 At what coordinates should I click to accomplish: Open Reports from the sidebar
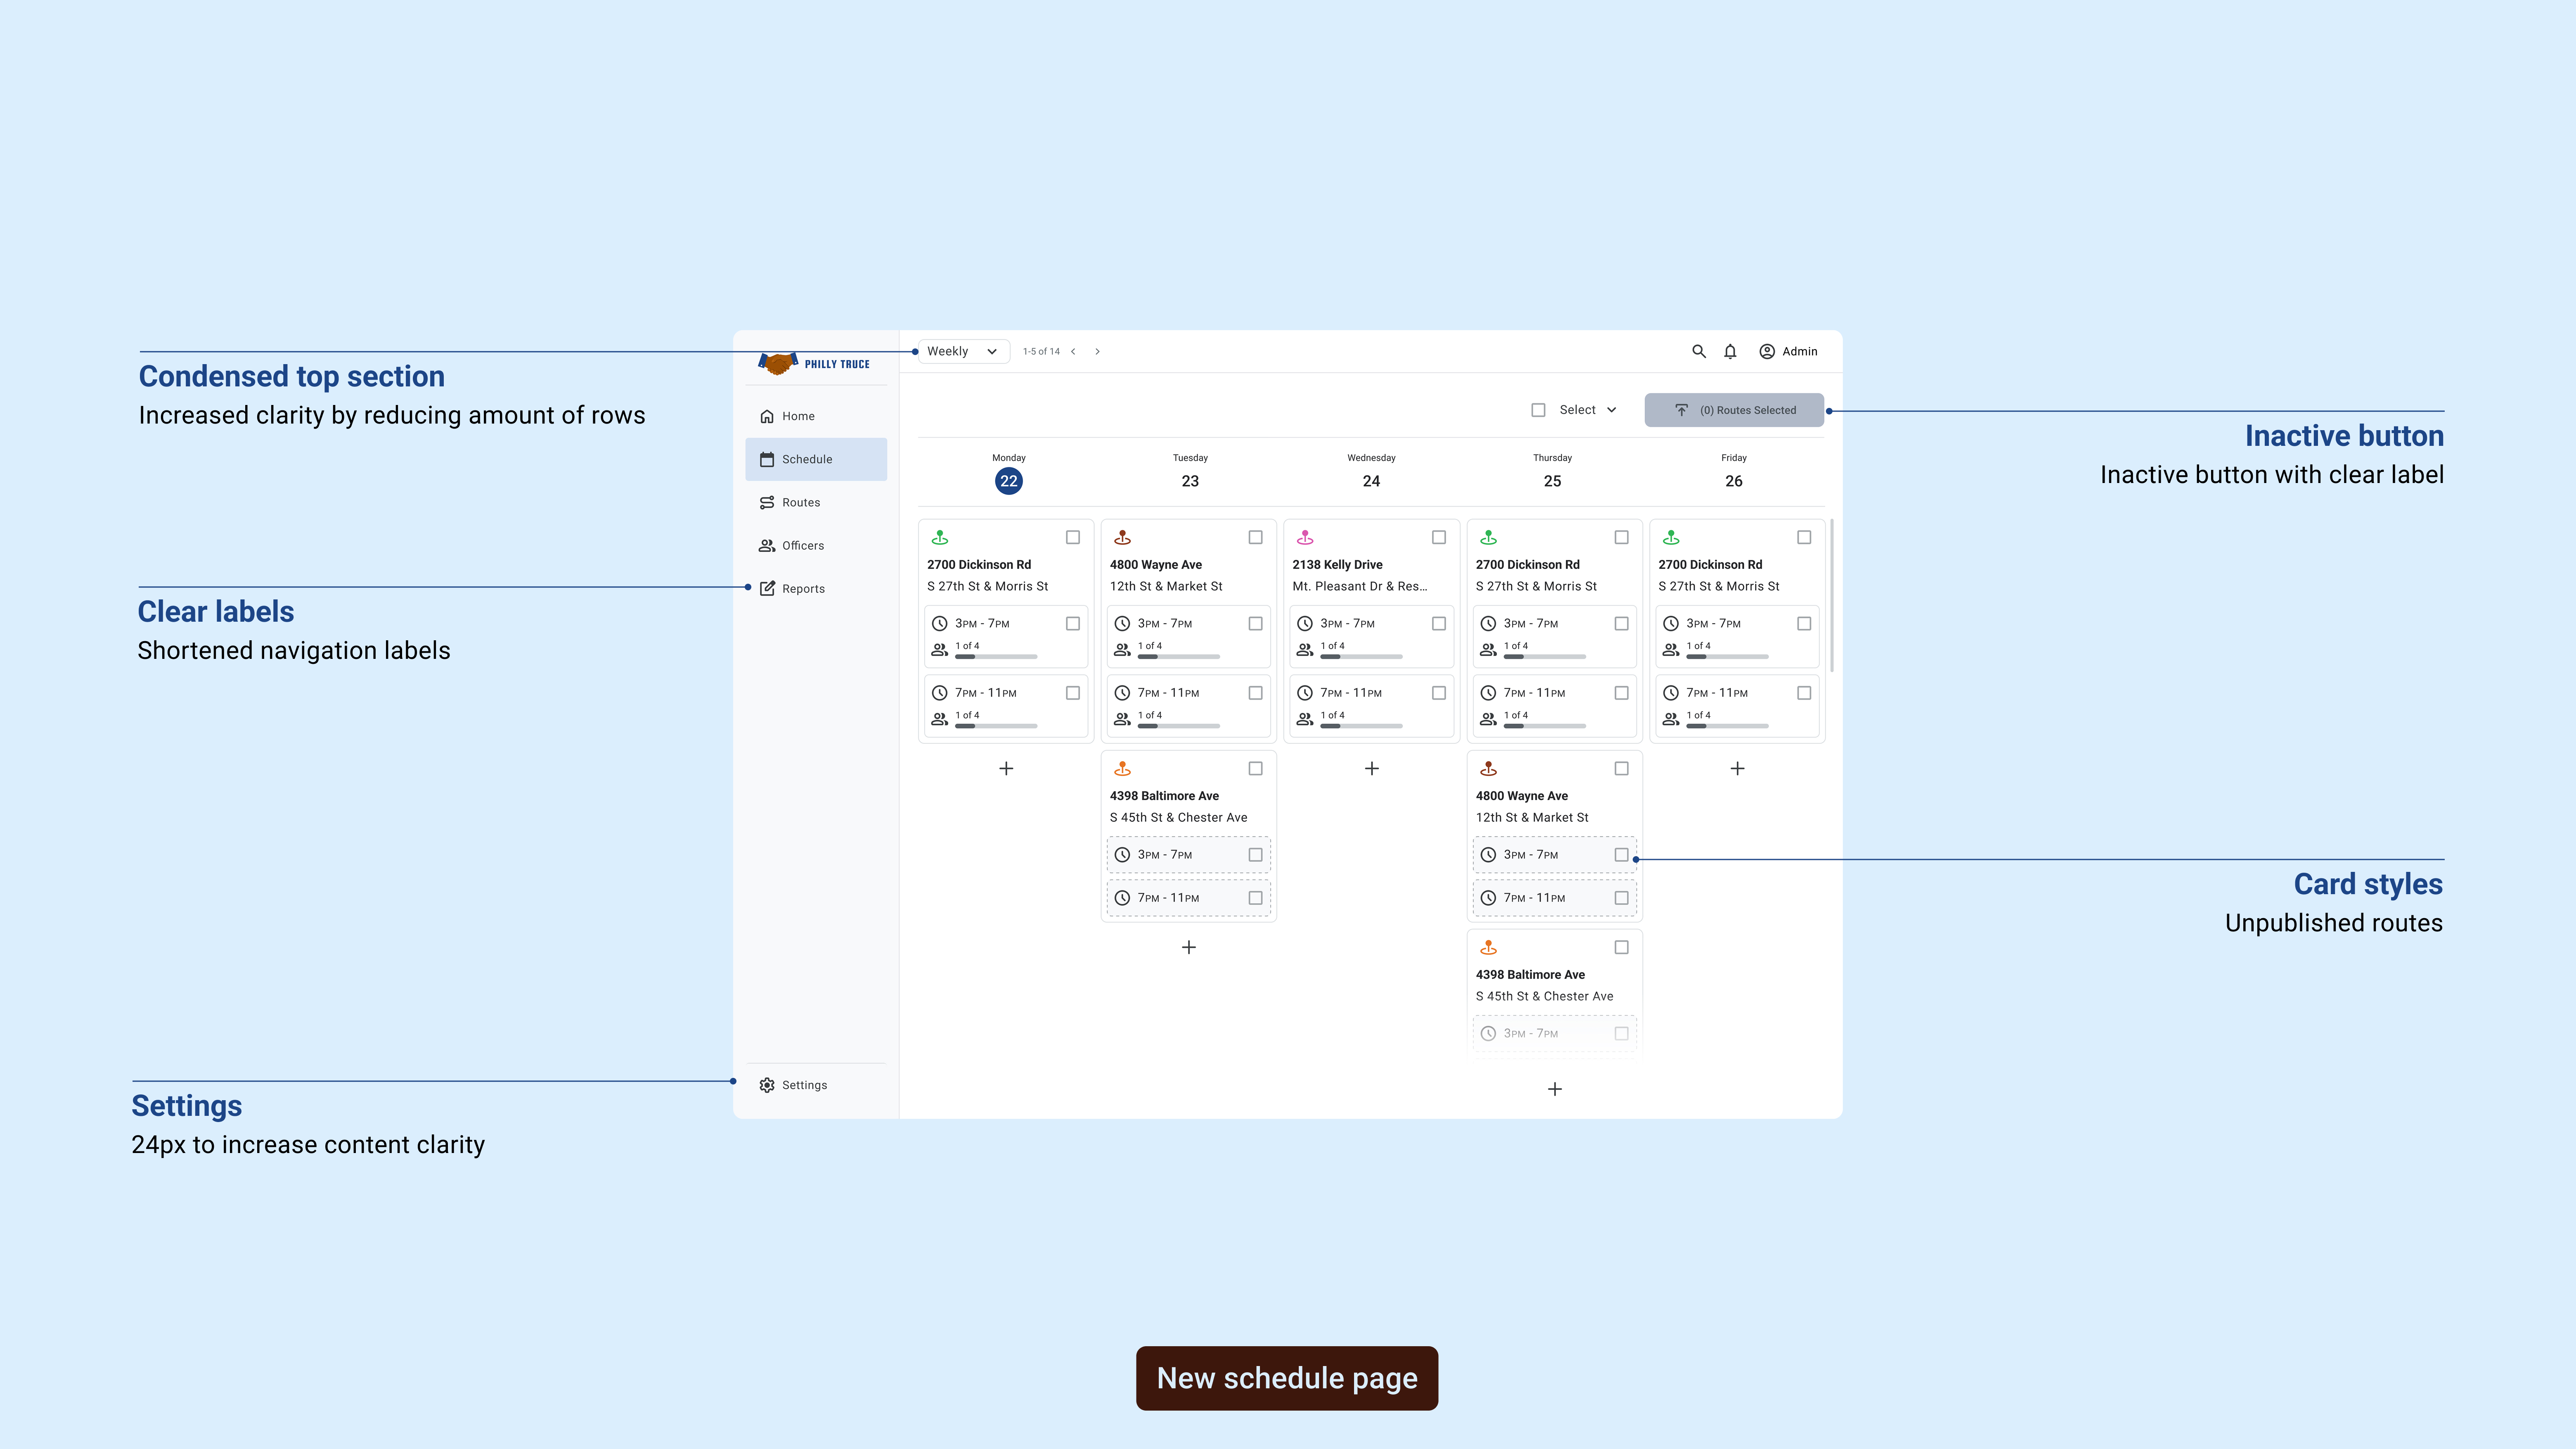click(x=803, y=588)
